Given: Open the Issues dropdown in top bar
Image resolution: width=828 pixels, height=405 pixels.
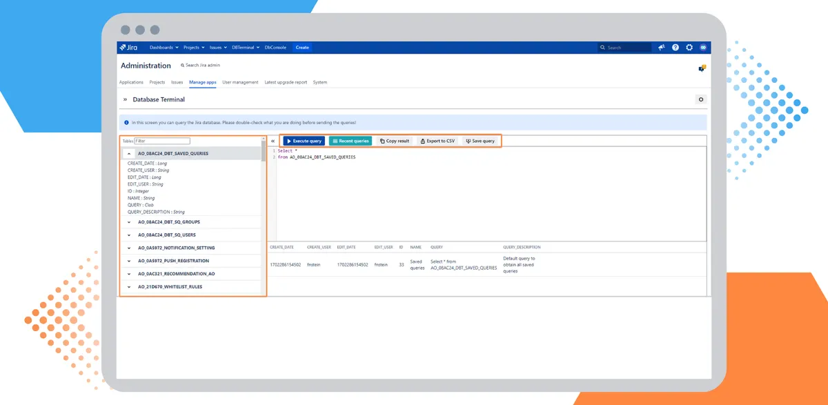Looking at the screenshot, I should tap(218, 48).
